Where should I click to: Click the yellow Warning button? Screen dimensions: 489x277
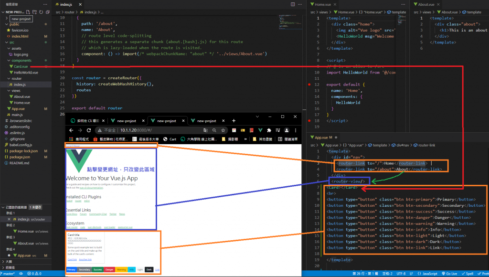(121, 269)
